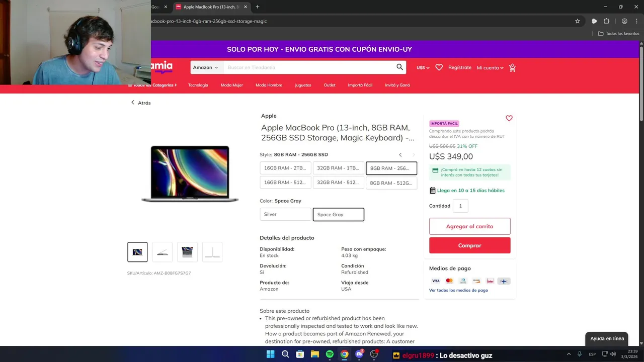Open Microsoft Store from taskbar
644x362 pixels.
click(300, 354)
